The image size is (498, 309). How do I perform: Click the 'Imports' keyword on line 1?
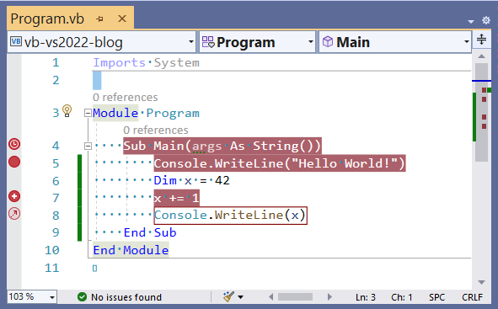119,62
